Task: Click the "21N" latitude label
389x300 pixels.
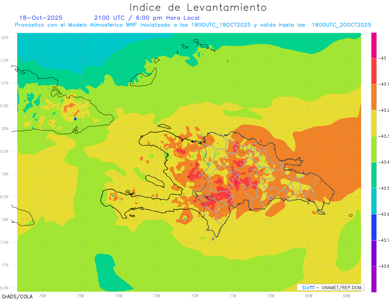Action: tap(5, 83)
